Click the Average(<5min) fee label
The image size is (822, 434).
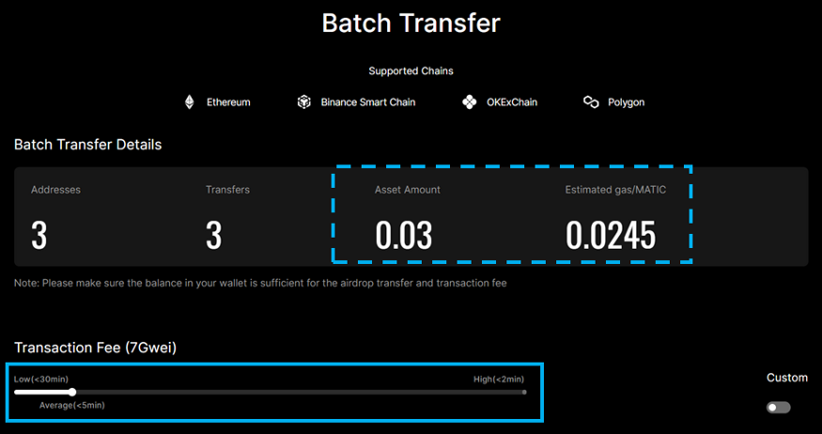coord(72,405)
